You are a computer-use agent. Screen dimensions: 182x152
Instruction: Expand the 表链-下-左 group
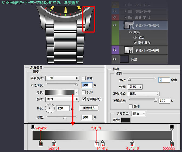(126, 5)
